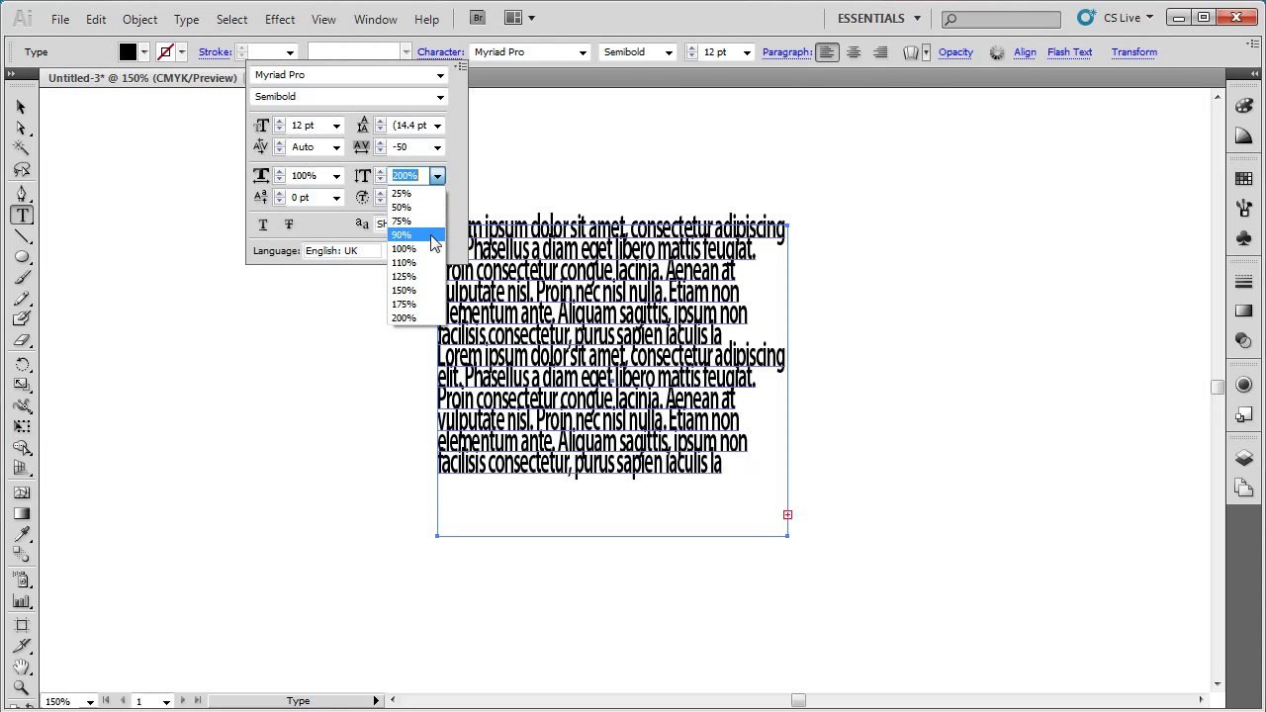Image resolution: width=1266 pixels, height=712 pixels.
Task: Select the Hand tool
Action: coord(21,667)
